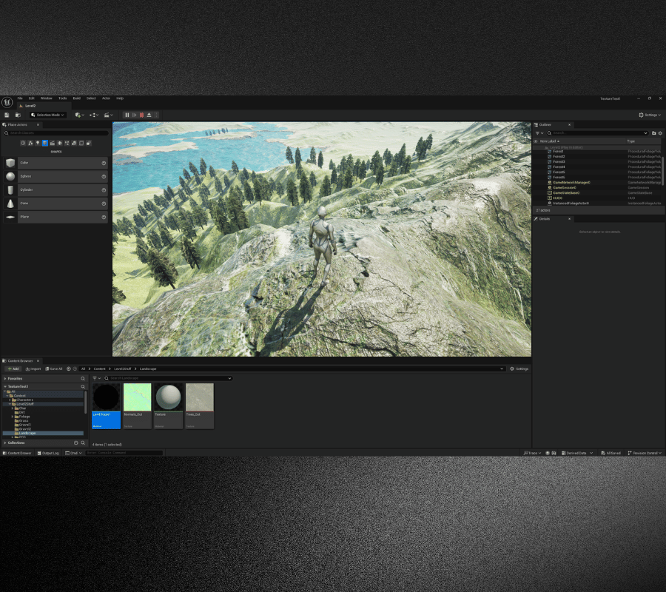Select the Cube shape actor
Screen dimensions: 666x592
(x=55, y=163)
